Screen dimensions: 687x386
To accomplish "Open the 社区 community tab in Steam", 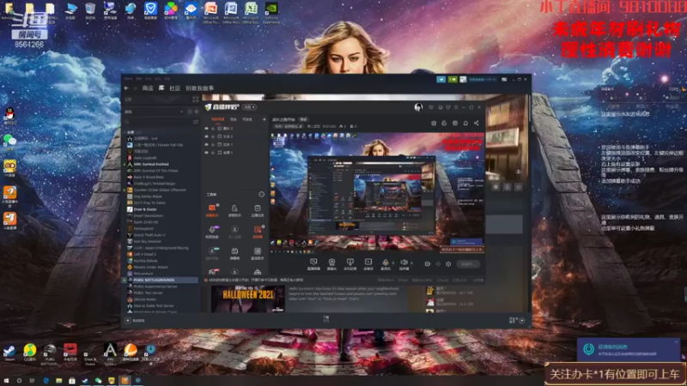I will click(175, 88).
